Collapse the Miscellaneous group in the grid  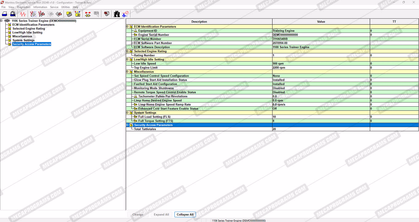pyautogui.click(x=127, y=72)
